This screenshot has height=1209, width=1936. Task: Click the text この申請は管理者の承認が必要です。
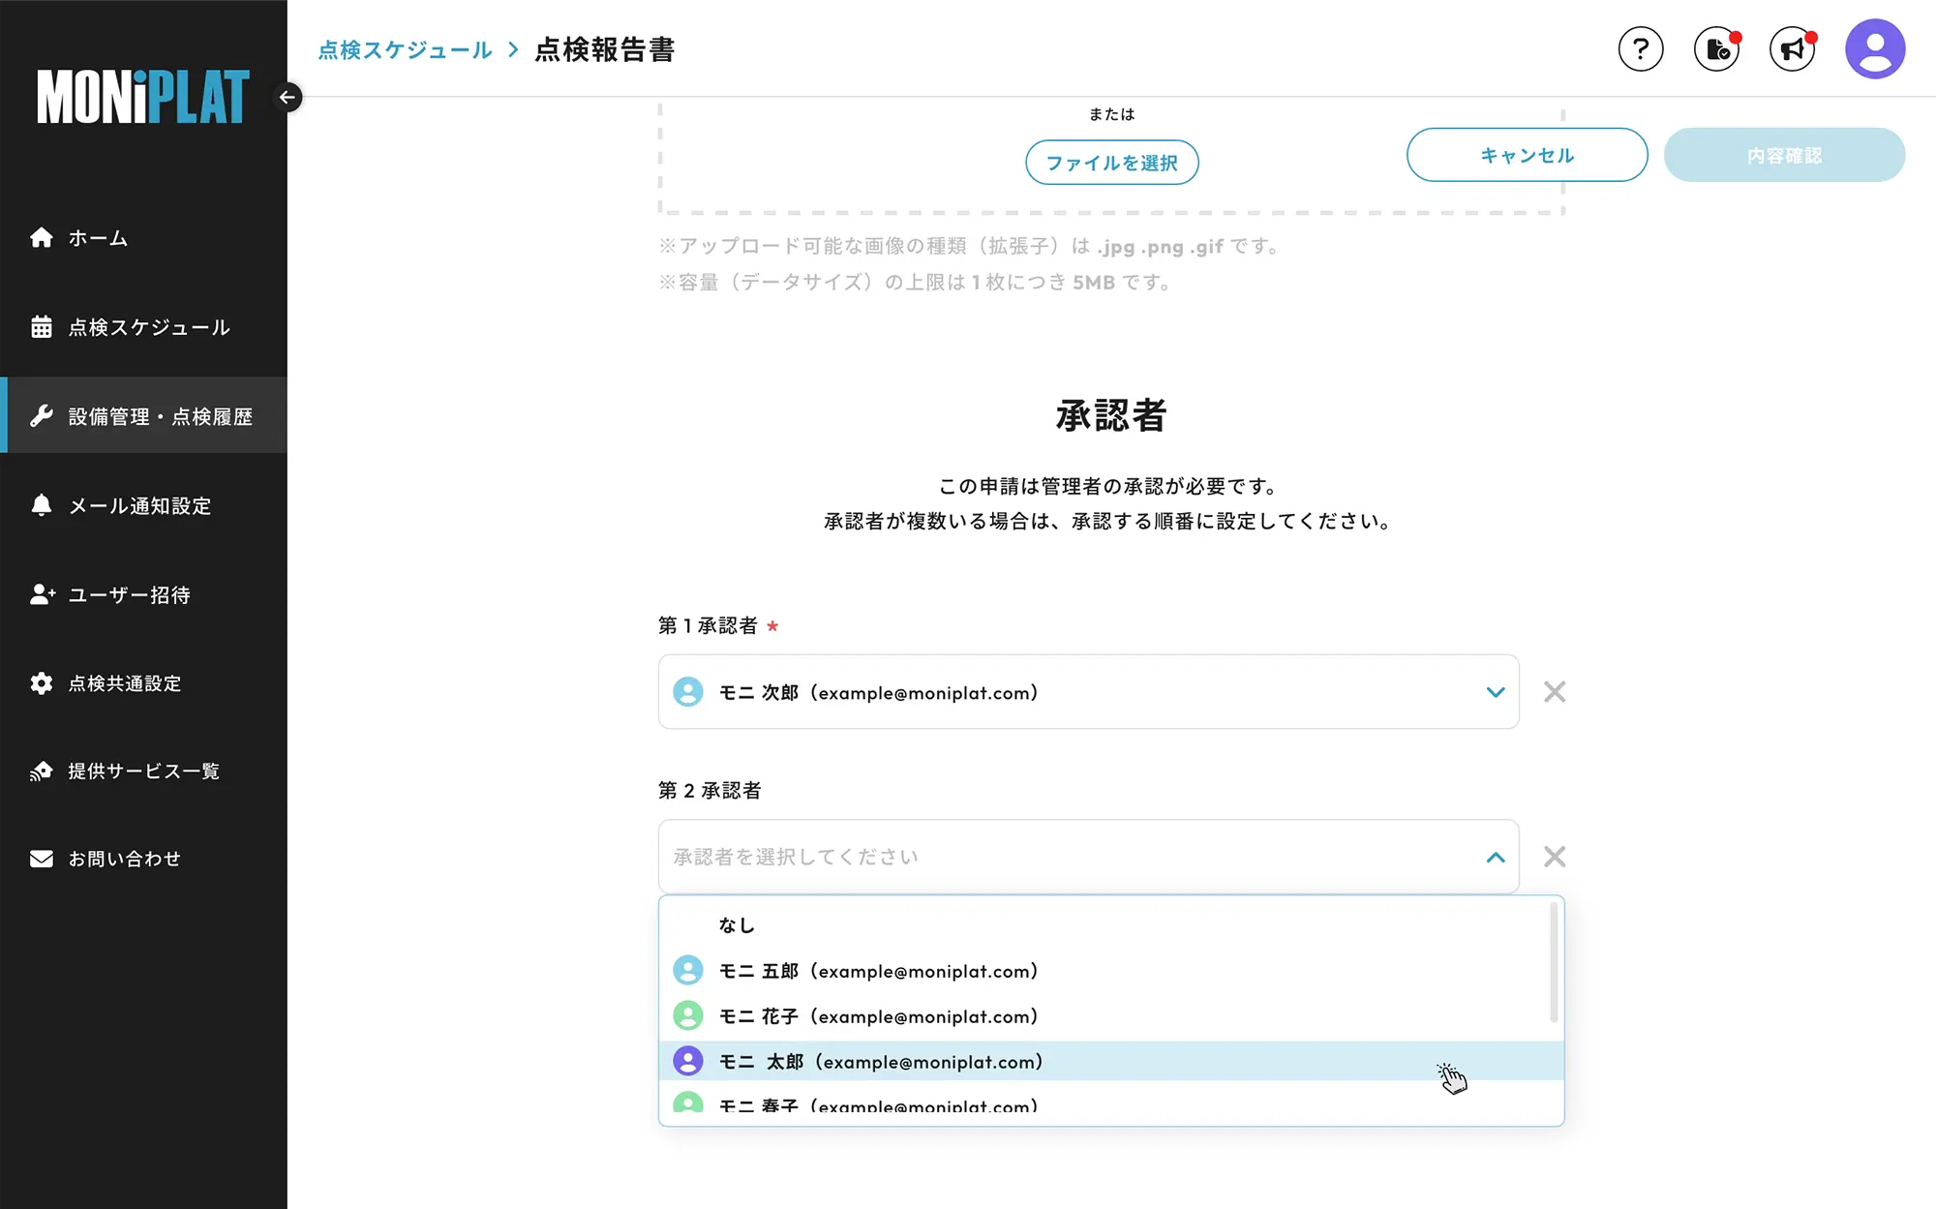(1111, 486)
